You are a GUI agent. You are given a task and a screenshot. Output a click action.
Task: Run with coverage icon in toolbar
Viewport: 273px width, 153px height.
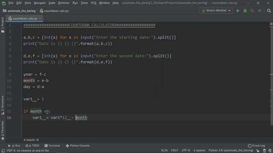[252, 11]
